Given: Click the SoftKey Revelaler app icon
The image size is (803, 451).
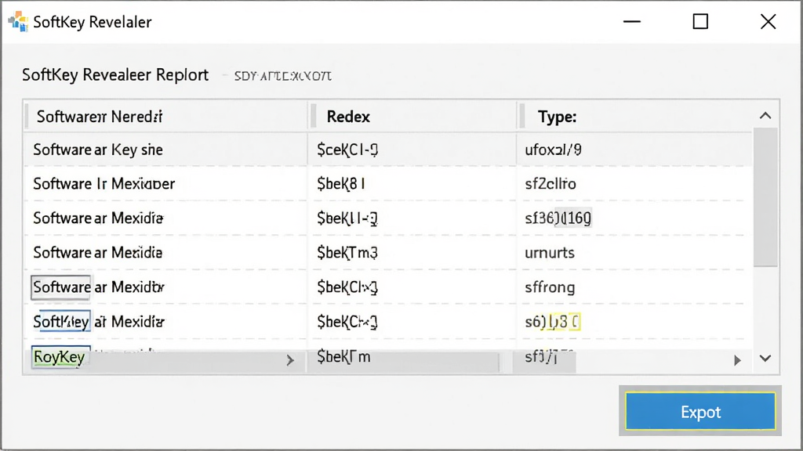Looking at the screenshot, I should click(19, 21).
